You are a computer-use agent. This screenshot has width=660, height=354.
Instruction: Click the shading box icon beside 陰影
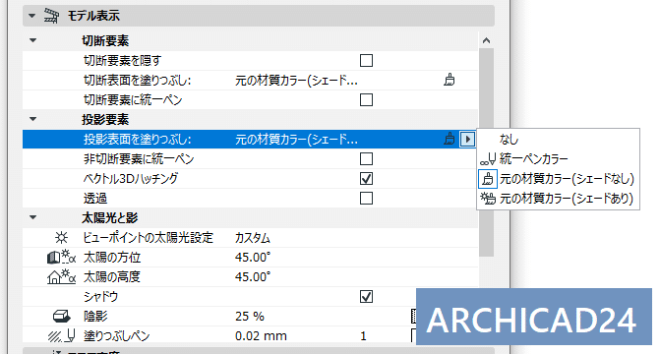point(61,316)
